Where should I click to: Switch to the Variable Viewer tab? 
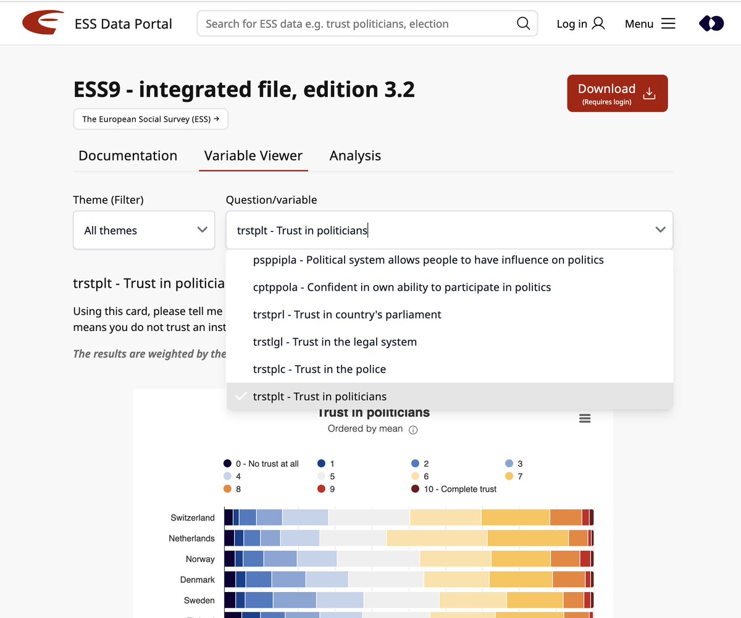click(254, 156)
